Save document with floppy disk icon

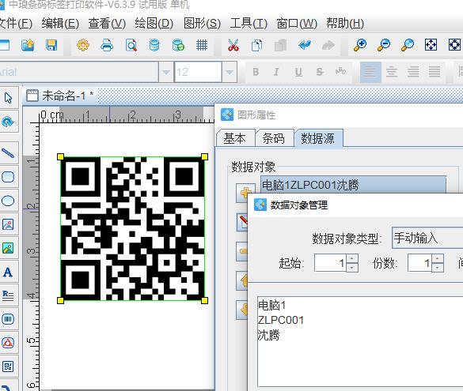point(51,45)
